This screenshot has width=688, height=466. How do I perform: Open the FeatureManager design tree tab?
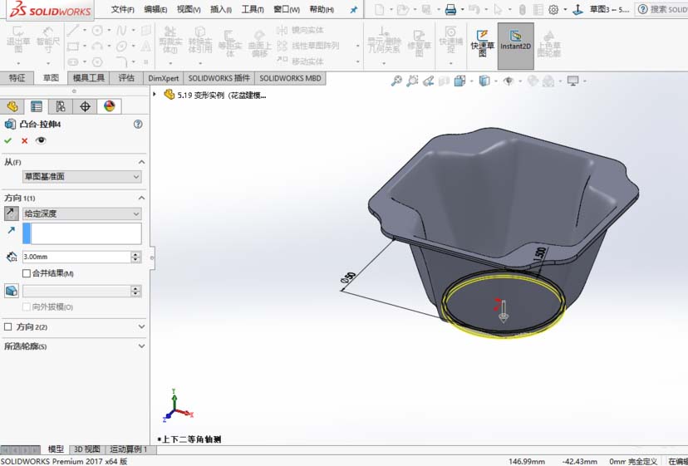tap(12, 106)
